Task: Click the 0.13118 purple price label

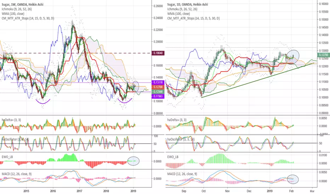Action: [158, 83]
